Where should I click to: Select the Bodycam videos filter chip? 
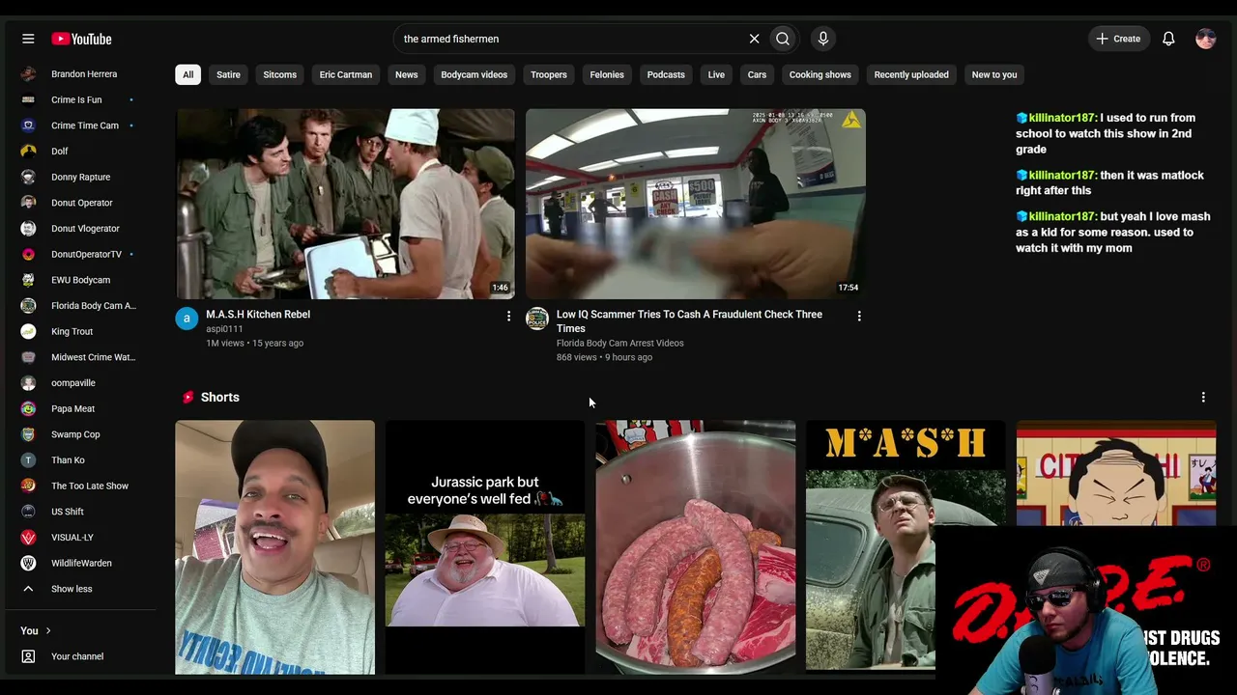coord(475,74)
